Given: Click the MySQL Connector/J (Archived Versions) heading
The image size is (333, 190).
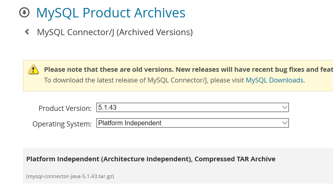Looking at the screenshot, I should pyautogui.click(x=115, y=32).
